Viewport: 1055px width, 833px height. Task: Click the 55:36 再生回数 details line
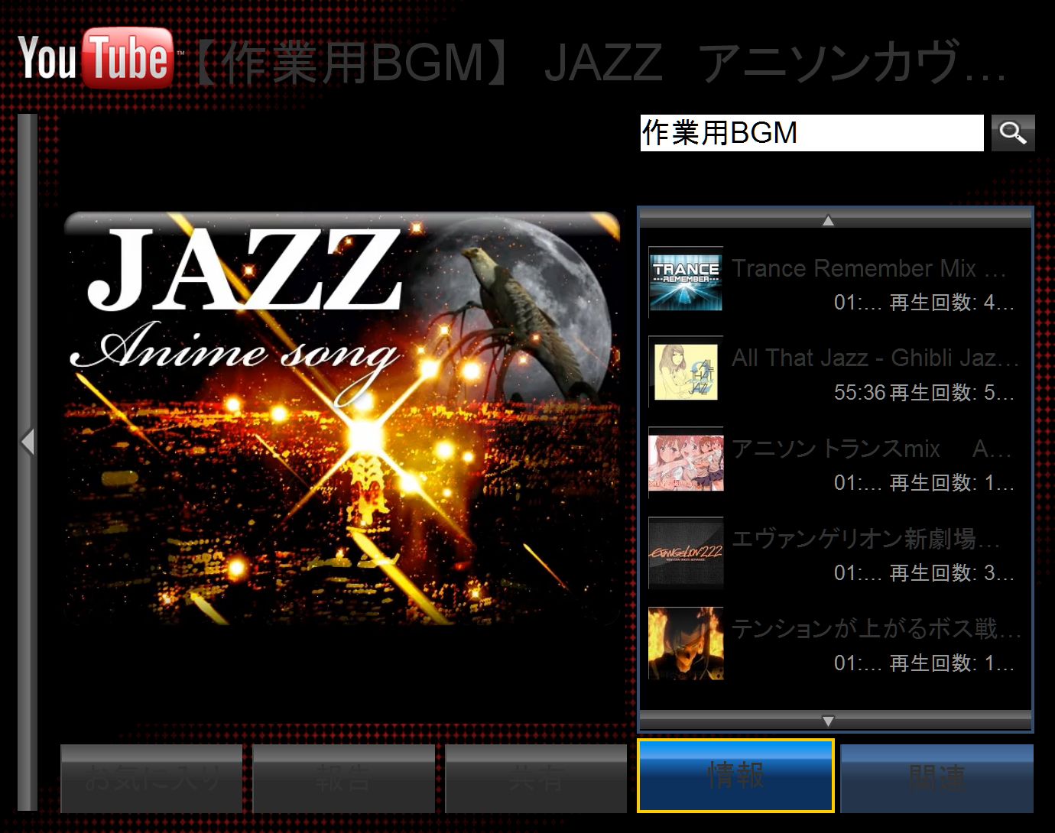[x=924, y=393]
